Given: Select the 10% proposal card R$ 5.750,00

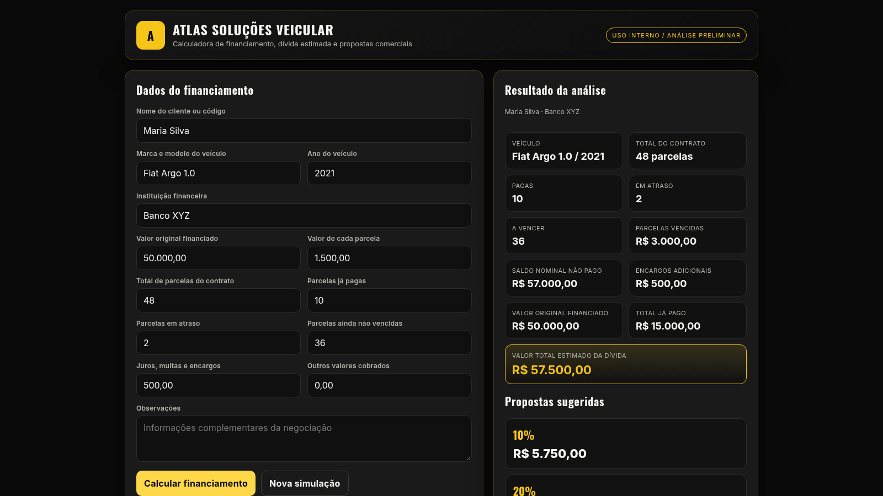Looking at the screenshot, I should pyautogui.click(x=626, y=444).
